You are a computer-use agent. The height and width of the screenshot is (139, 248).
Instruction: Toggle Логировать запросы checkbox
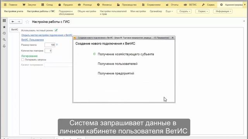click(22, 60)
